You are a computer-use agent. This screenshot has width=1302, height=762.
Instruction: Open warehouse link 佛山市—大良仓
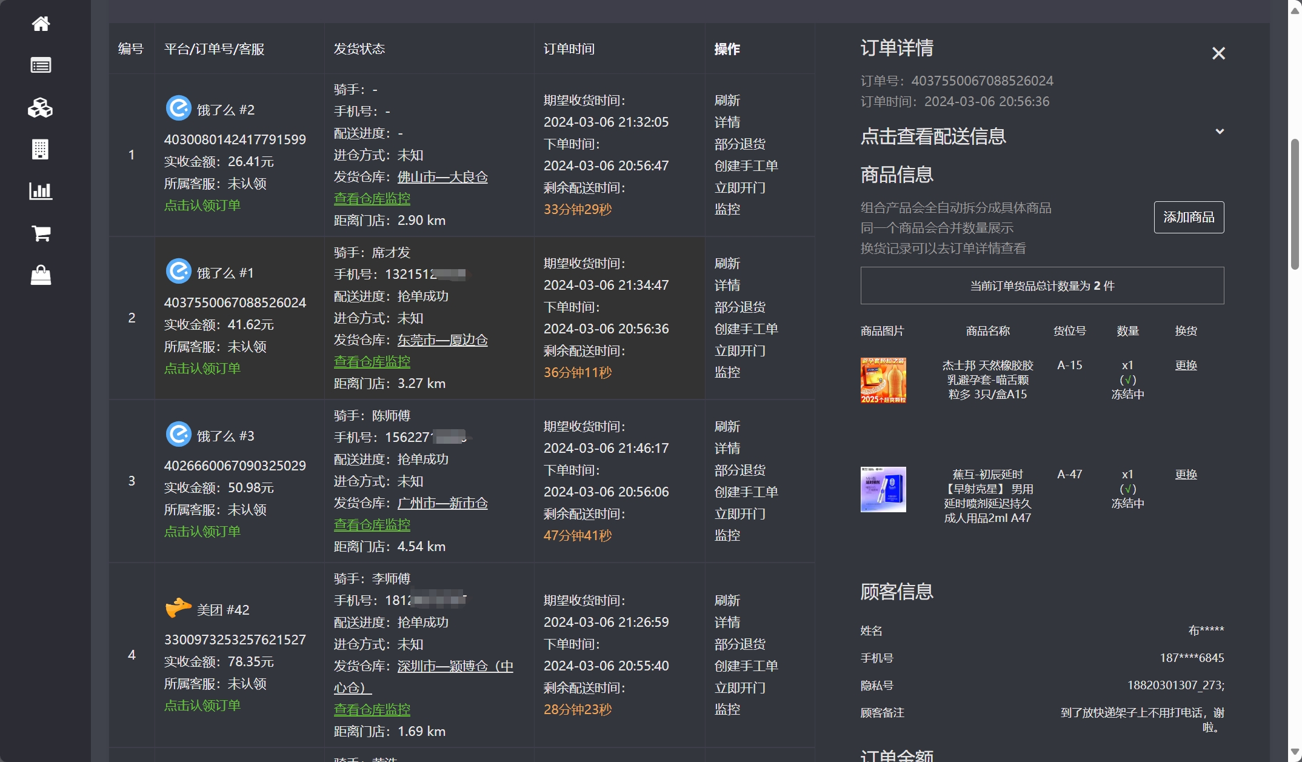442,177
